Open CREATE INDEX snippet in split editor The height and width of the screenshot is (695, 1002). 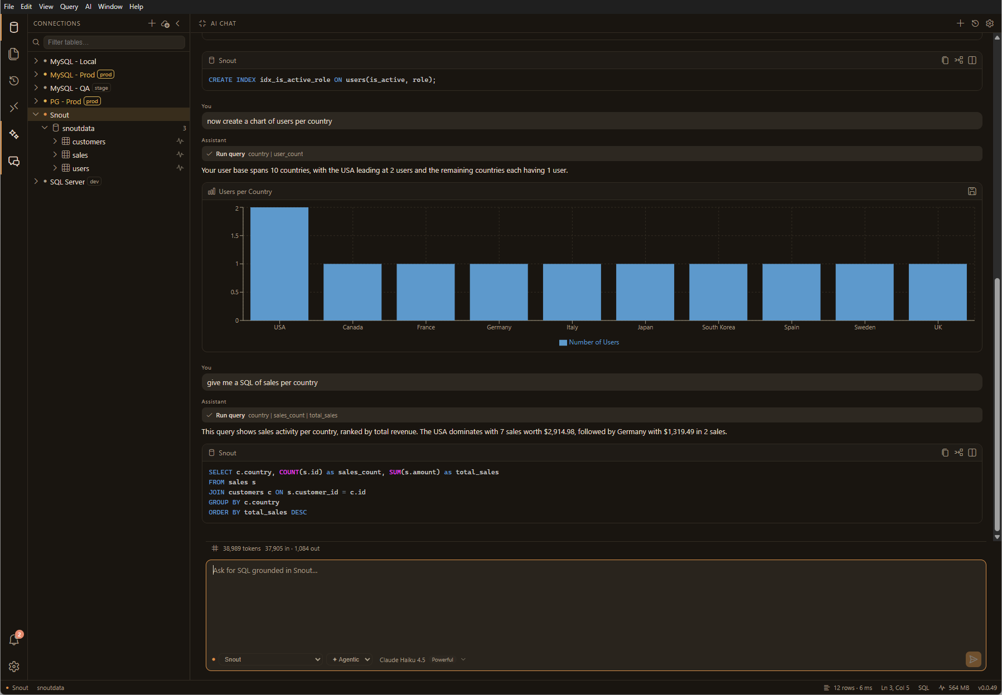tap(972, 60)
